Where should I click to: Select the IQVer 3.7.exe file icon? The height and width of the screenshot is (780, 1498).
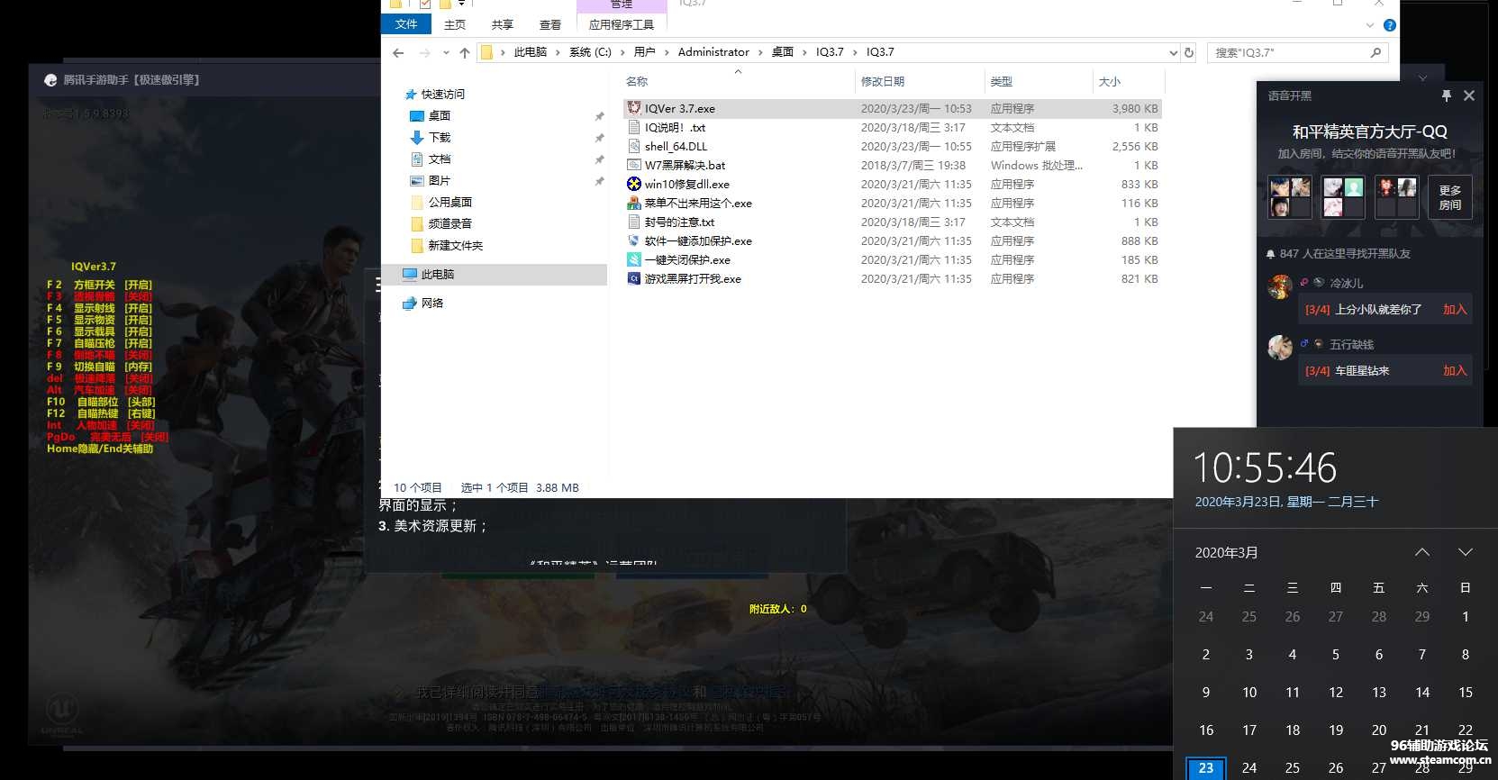pos(634,108)
